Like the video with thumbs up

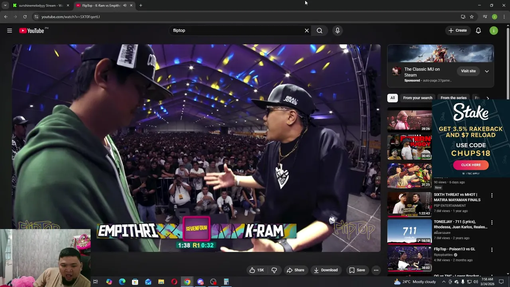[256, 270]
